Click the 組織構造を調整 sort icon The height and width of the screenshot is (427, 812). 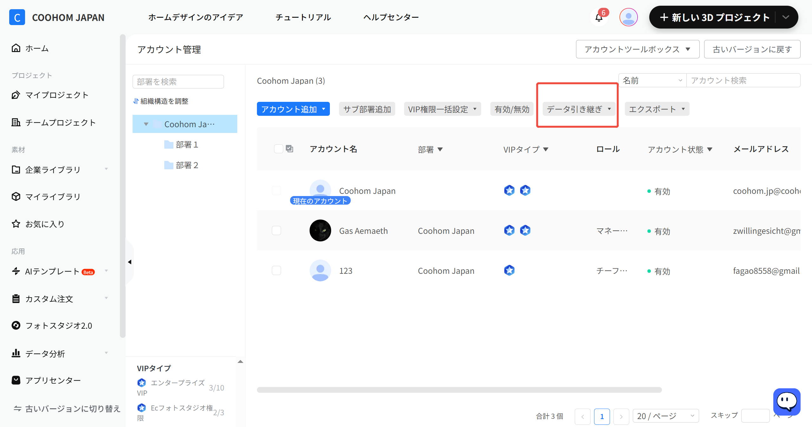pyautogui.click(x=136, y=101)
